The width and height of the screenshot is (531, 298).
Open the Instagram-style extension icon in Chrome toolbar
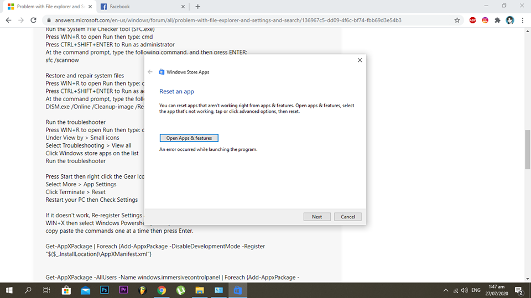(x=485, y=20)
